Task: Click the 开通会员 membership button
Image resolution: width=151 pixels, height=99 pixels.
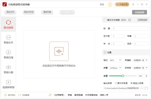Action: 122,4
